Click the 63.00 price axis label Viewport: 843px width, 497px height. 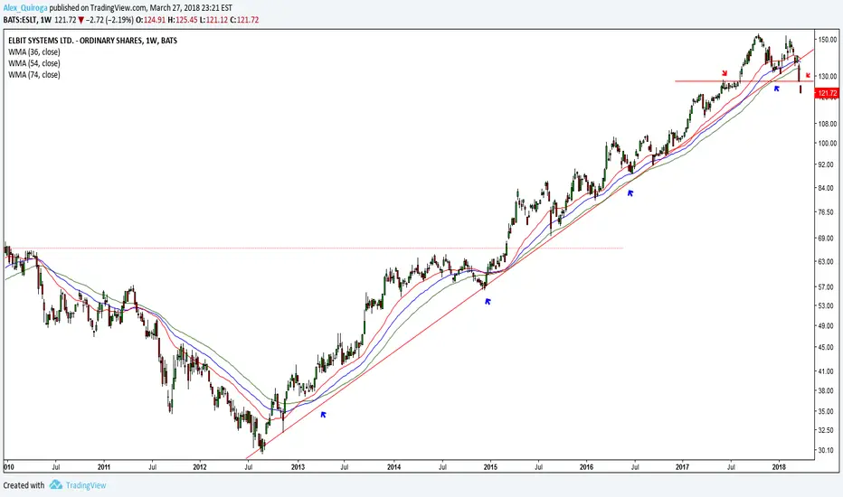[828, 262]
